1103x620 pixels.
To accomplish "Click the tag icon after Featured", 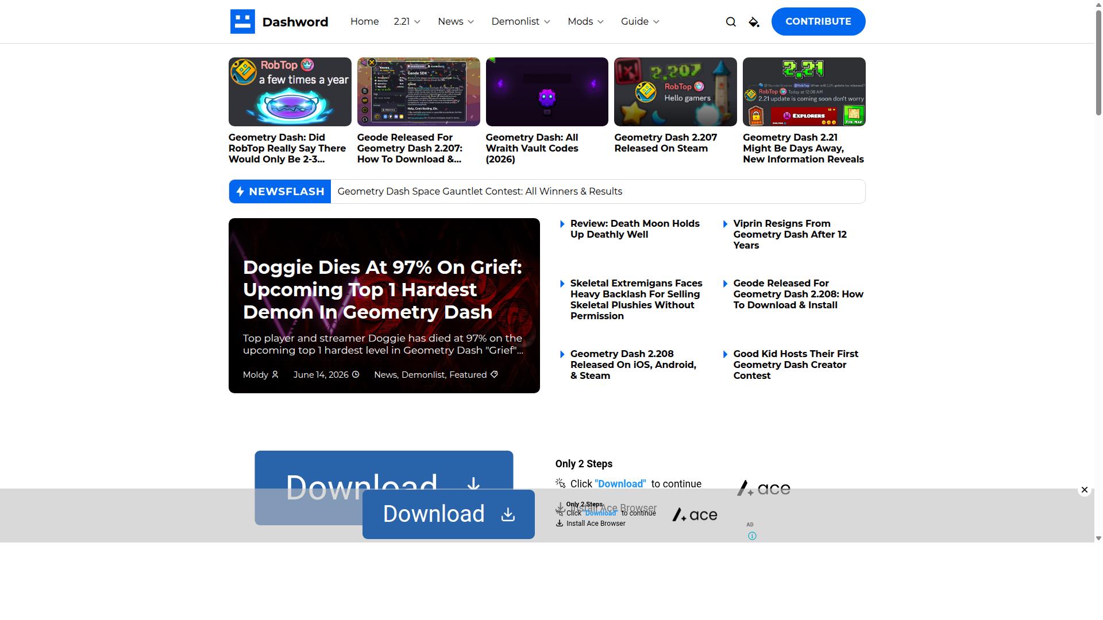I will [x=494, y=375].
